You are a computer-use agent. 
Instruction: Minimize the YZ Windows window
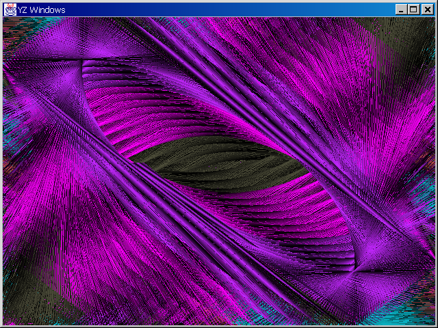[401, 9]
